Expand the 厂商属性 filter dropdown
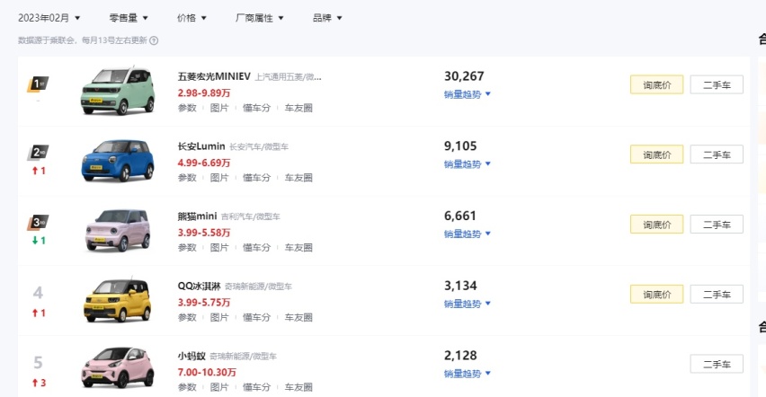Image resolution: width=766 pixels, height=397 pixels. 260,18
